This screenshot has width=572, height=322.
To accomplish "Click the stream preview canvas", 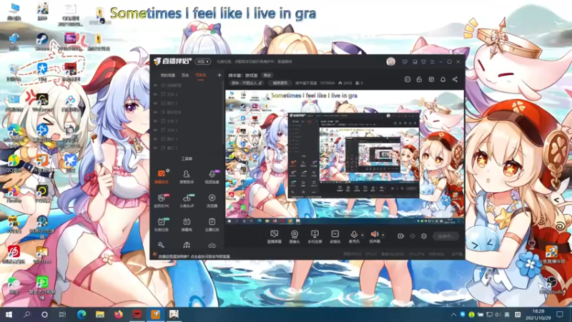I will (345, 157).
